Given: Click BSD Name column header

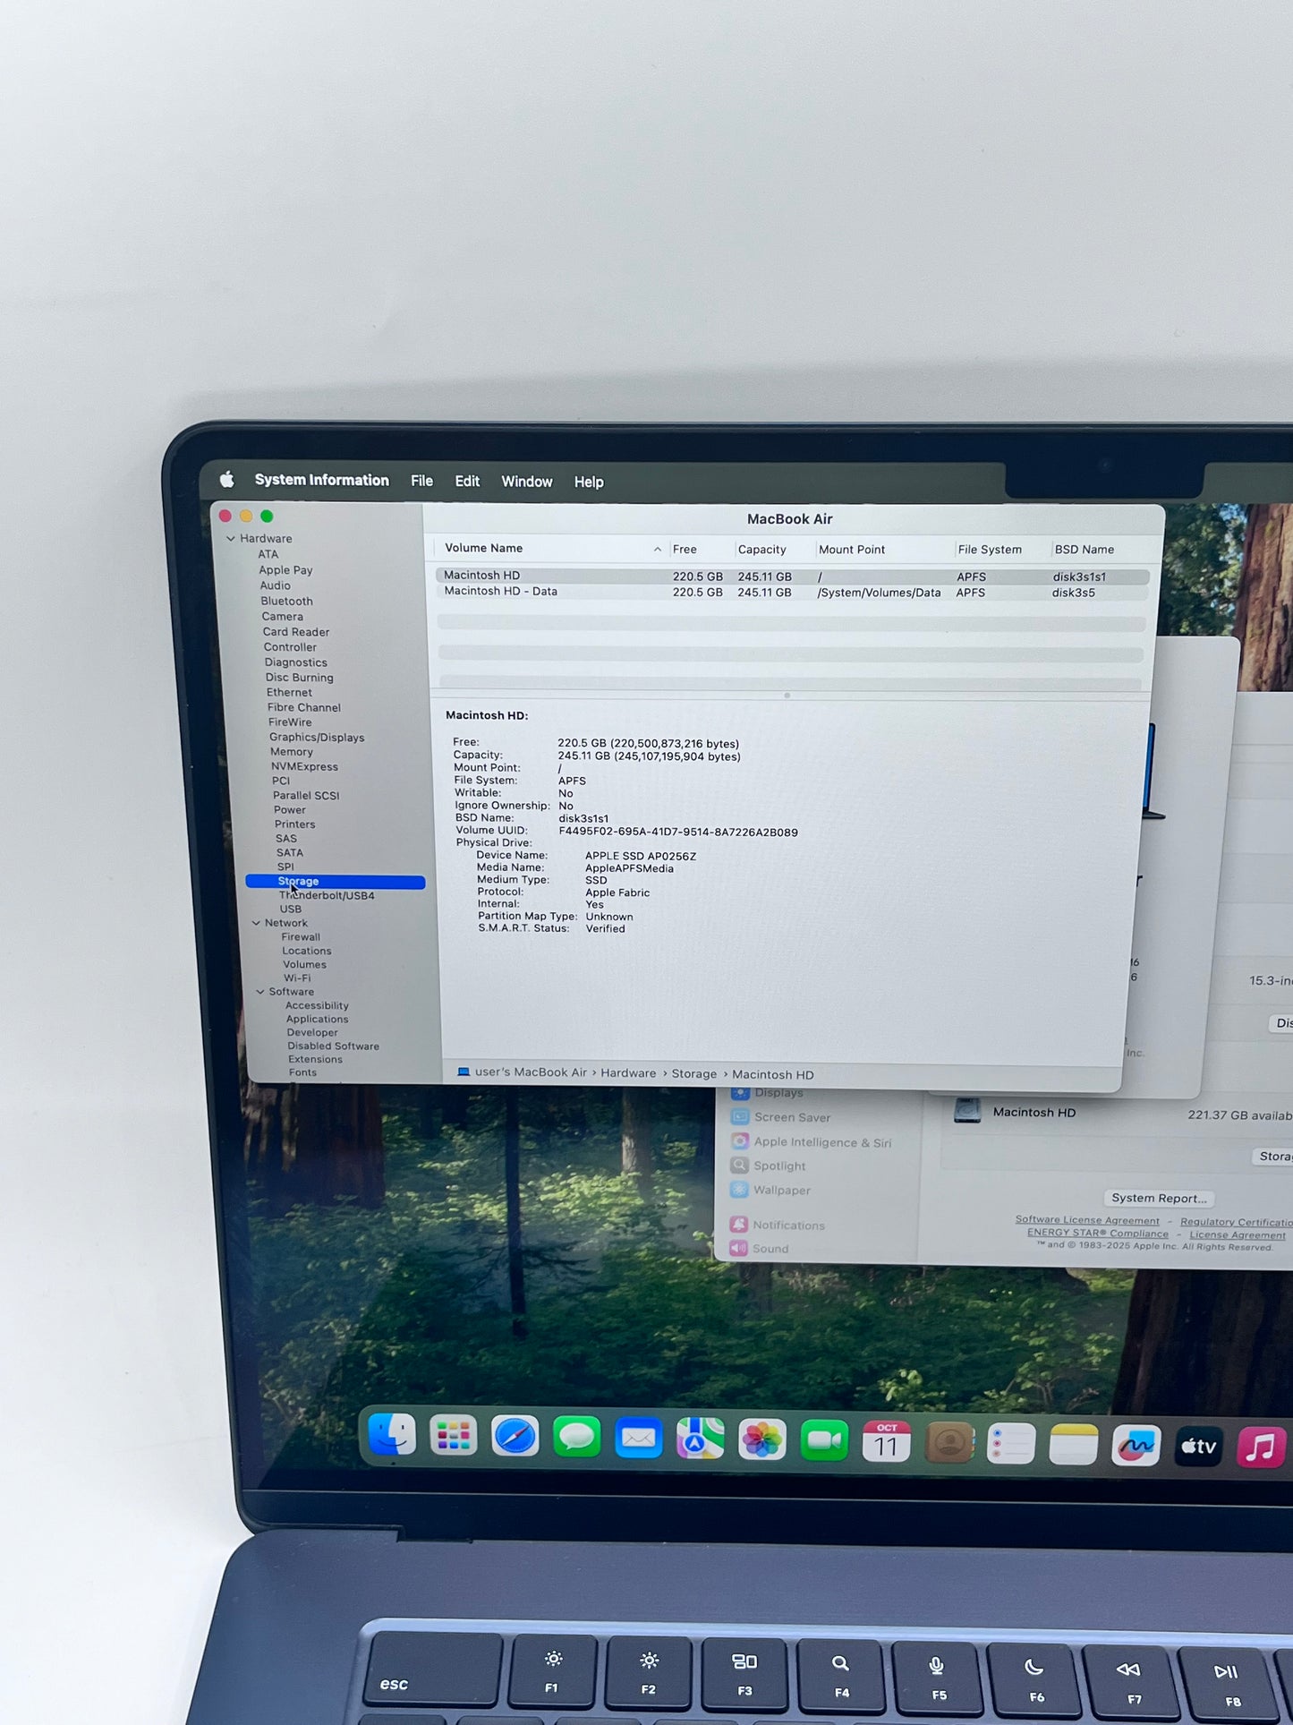Looking at the screenshot, I should tap(1085, 550).
